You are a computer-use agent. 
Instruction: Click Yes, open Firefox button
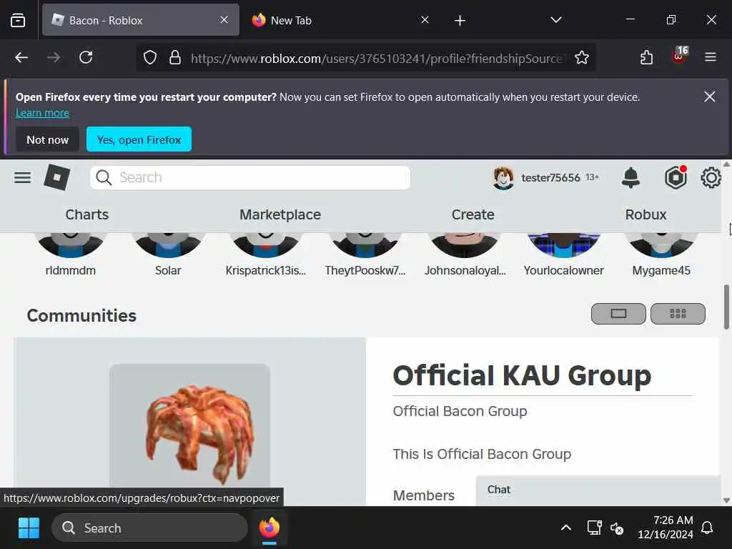[139, 139]
